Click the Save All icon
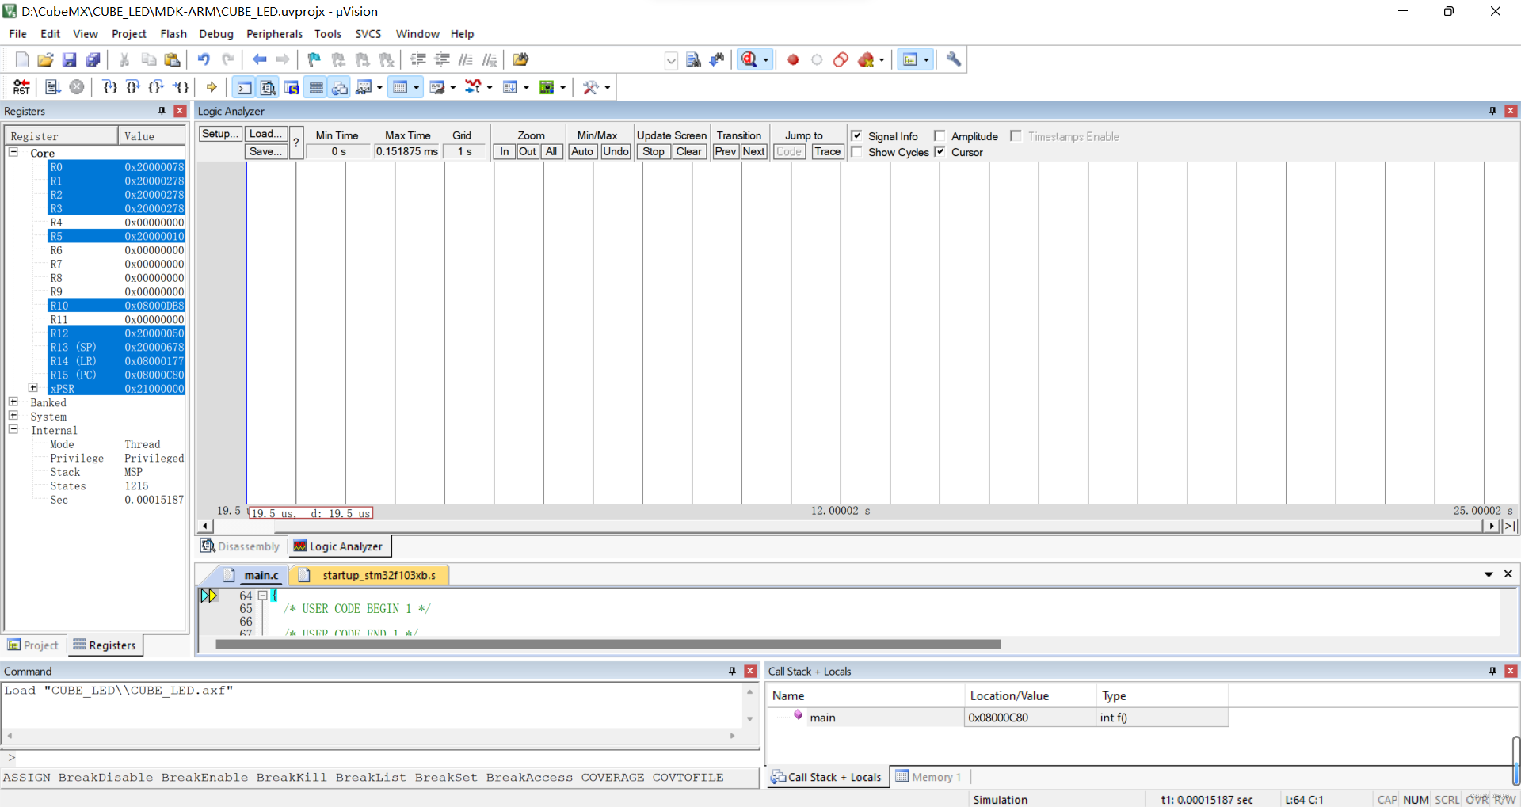 pos(93,59)
